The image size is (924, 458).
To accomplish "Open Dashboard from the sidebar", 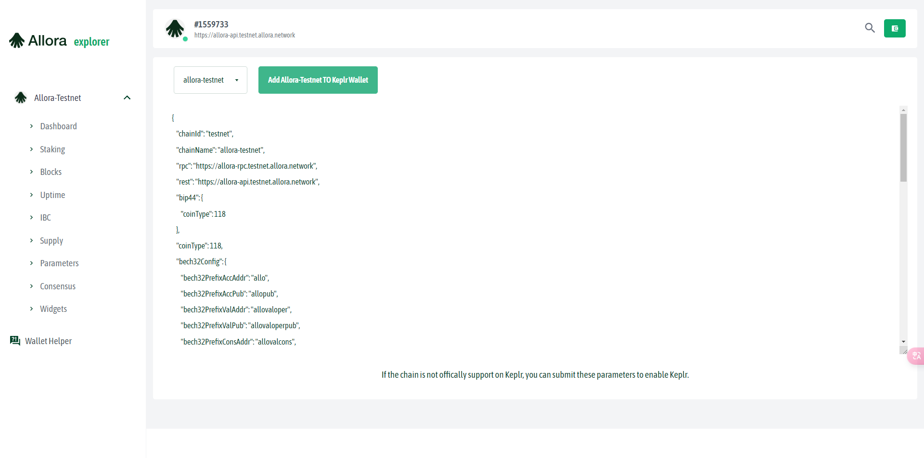I will point(58,126).
